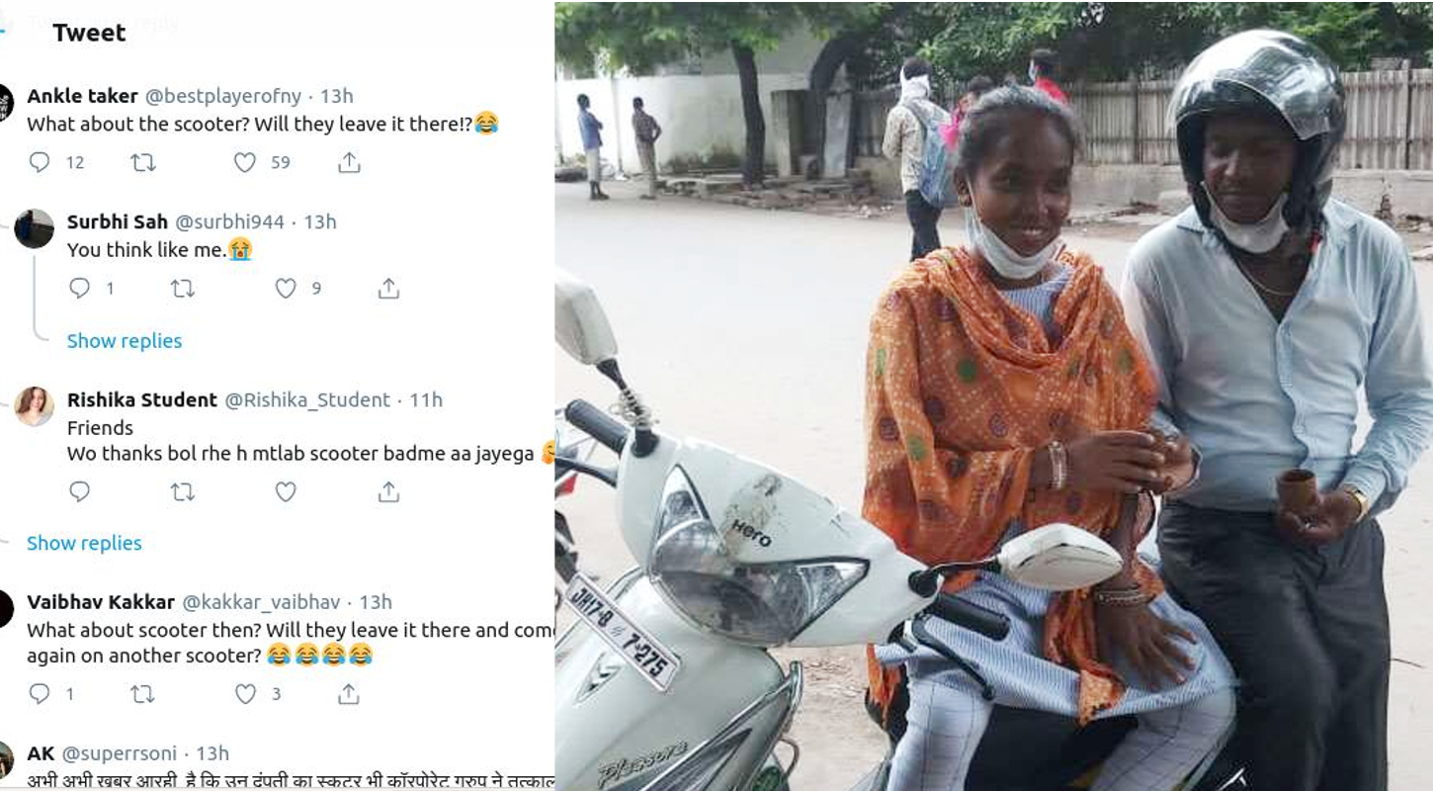Open Vaibhav Kakkar's profile name link
1433x791 pixels.
click(x=101, y=602)
